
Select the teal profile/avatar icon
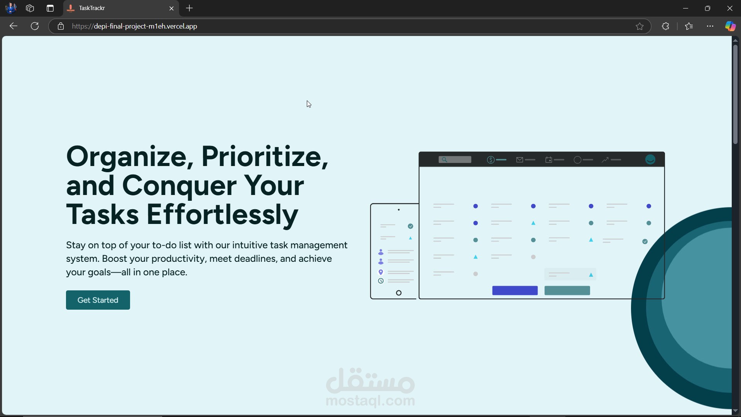click(x=650, y=159)
